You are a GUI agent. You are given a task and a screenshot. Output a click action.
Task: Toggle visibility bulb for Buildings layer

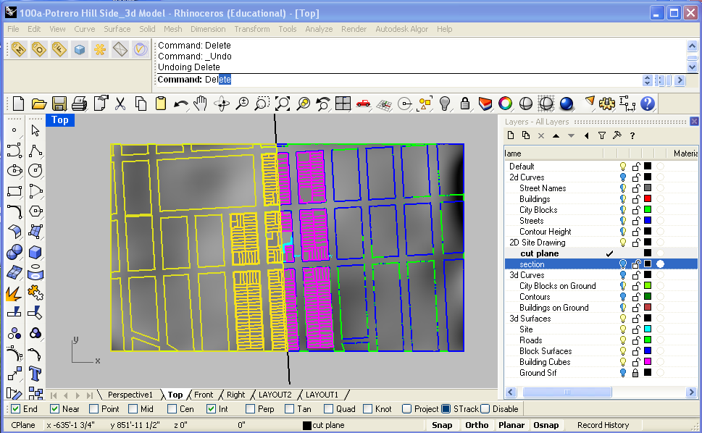click(622, 199)
